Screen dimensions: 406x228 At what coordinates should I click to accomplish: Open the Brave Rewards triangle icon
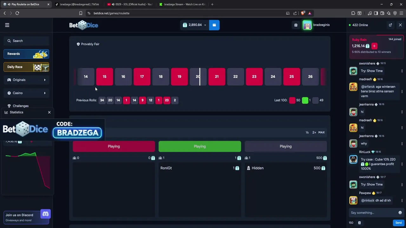(310, 13)
